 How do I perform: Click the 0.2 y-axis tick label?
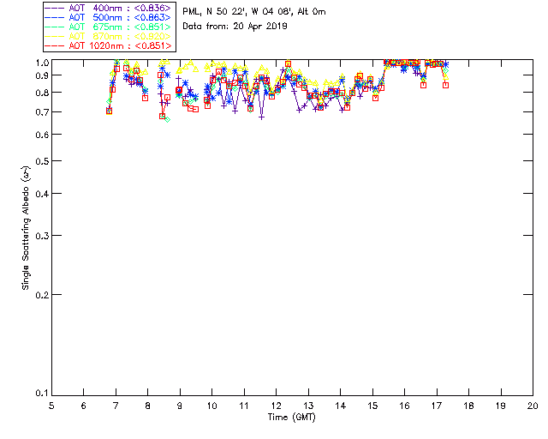click(x=42, y=295)
